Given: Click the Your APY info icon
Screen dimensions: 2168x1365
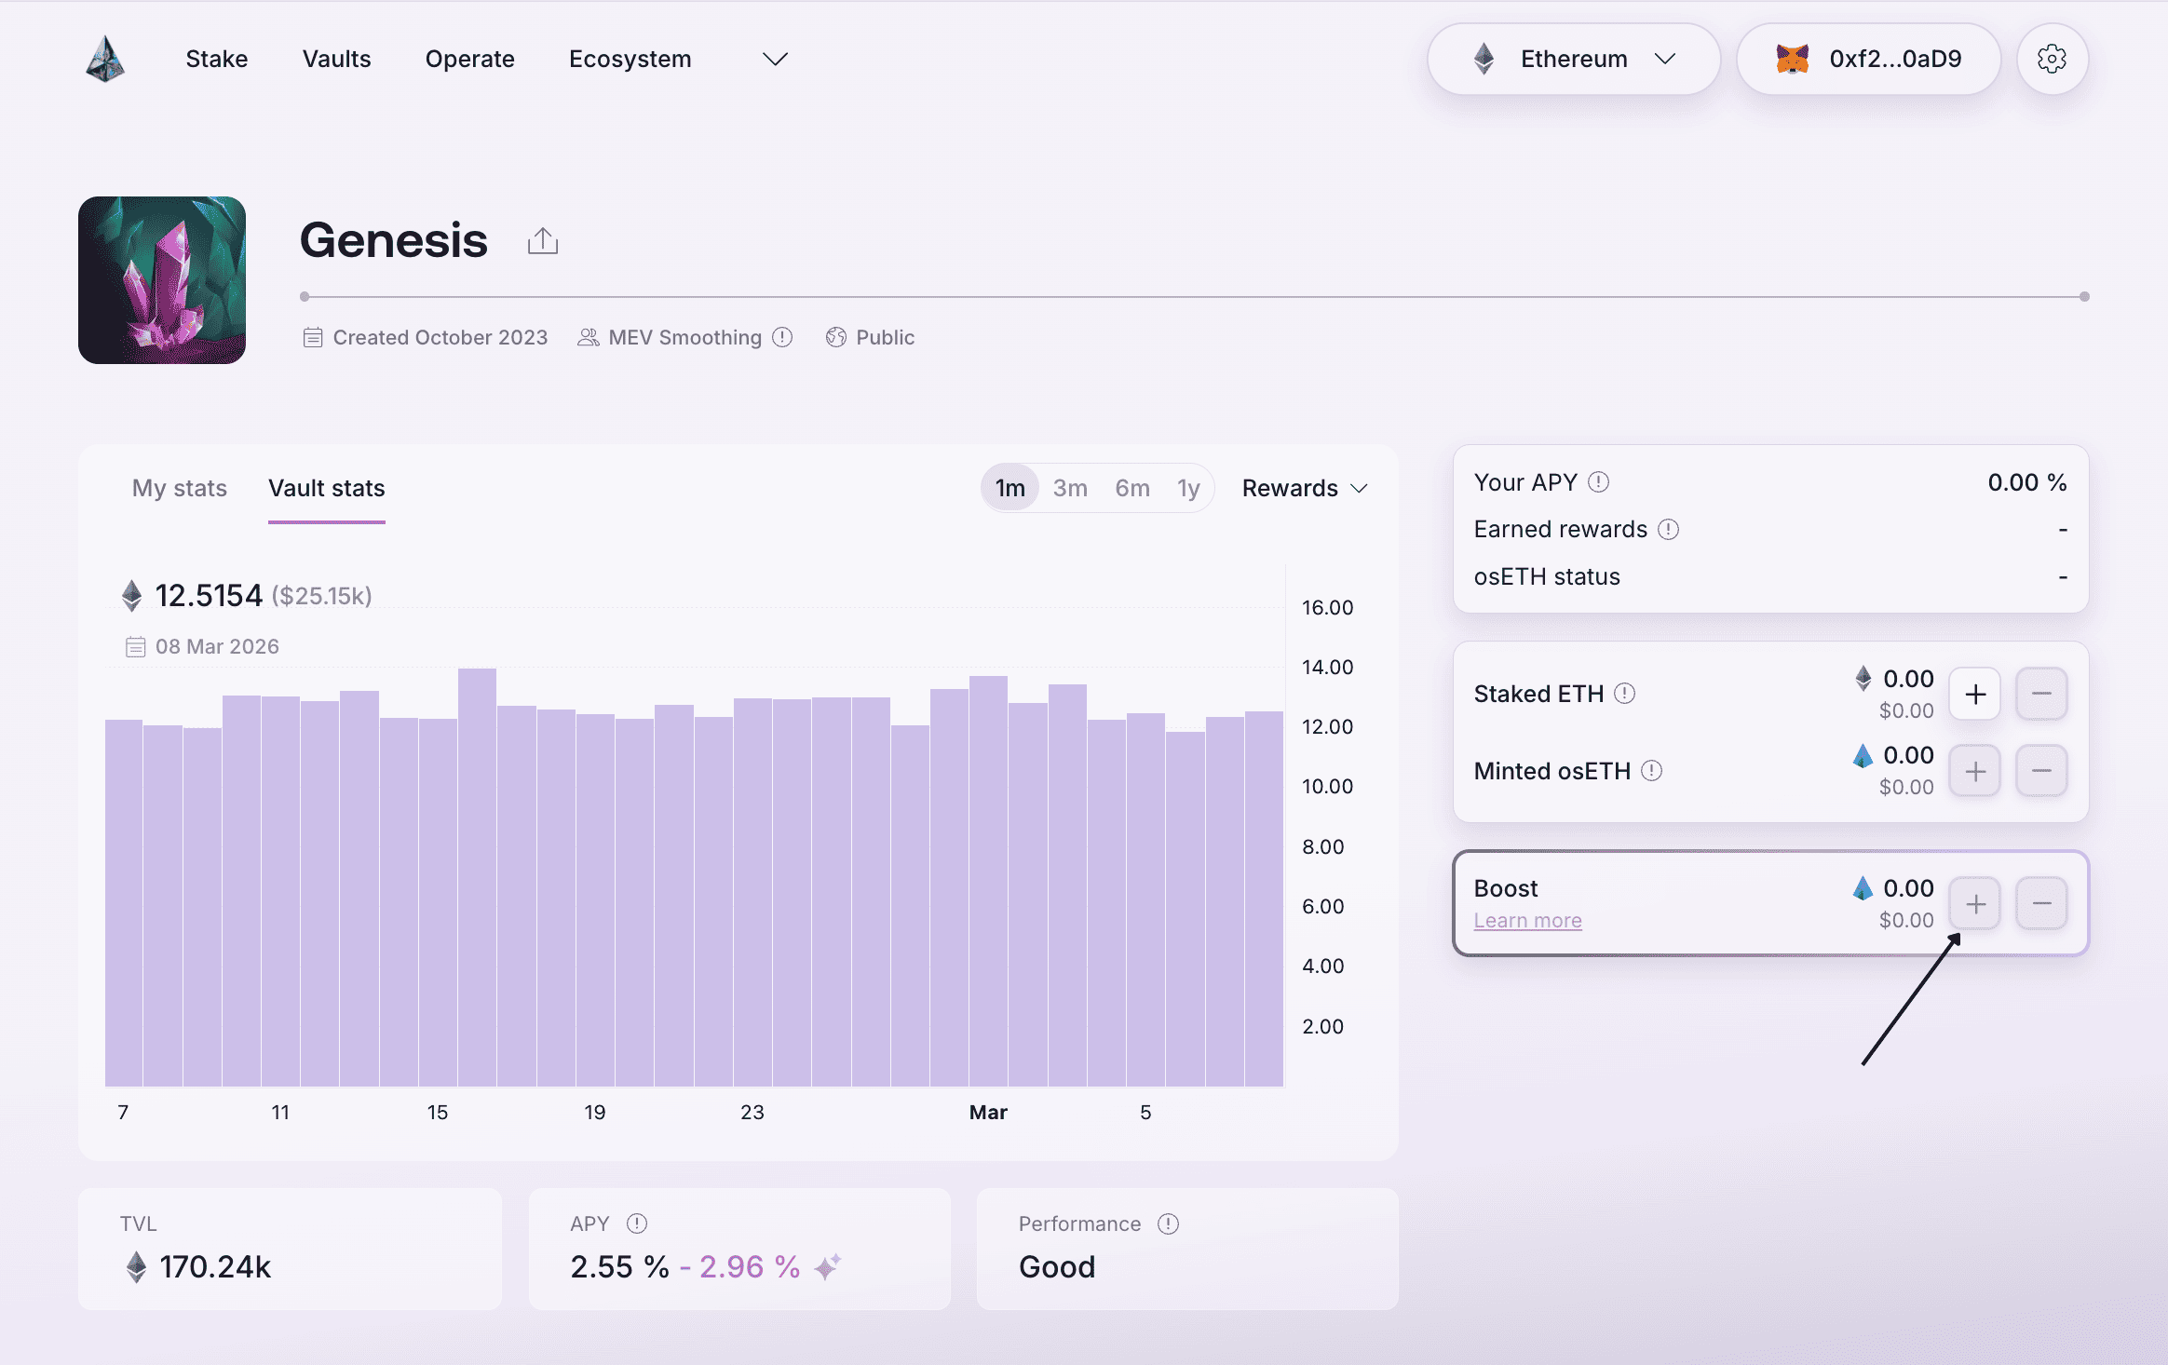Looking at the screenshot, I should point(1598,482).
